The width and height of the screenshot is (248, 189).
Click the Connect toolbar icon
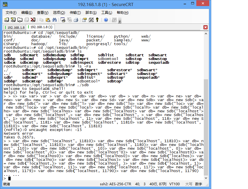(6, 20)
